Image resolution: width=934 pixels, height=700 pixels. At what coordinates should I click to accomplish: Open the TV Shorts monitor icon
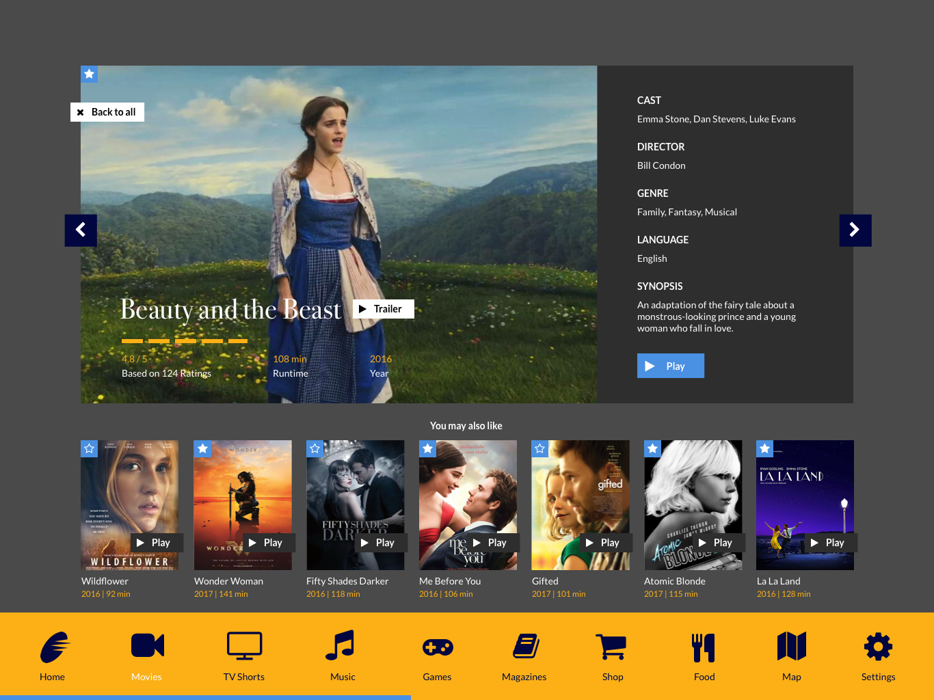pyautogui.click(x=244, y=646)
